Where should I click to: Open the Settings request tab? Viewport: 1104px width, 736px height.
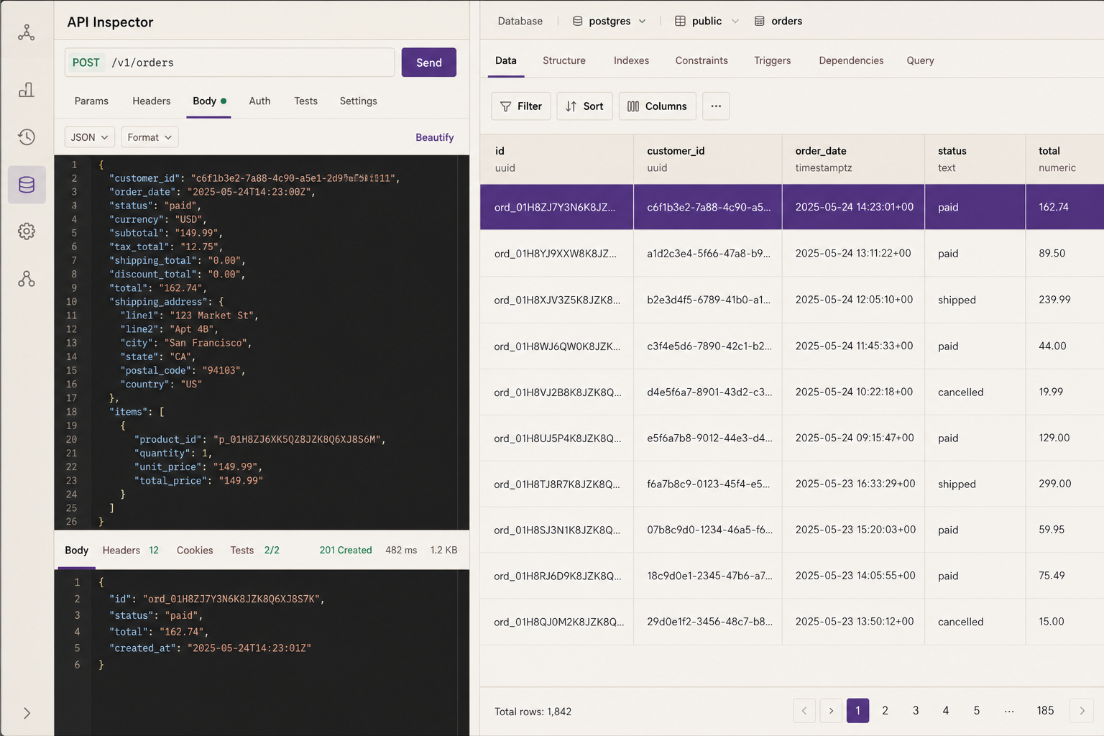coord(358,101)
